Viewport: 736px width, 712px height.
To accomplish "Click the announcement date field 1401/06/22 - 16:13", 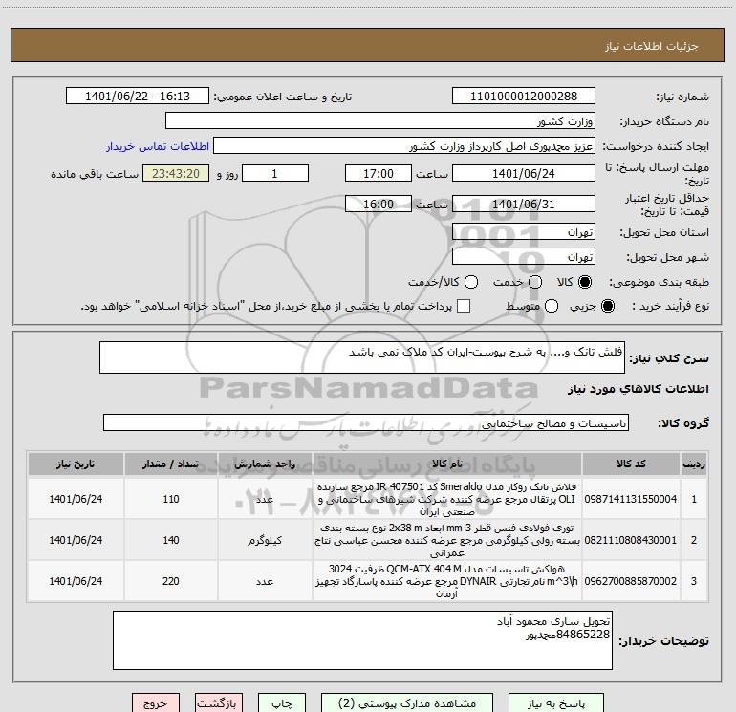I will (x=138, y=97).
